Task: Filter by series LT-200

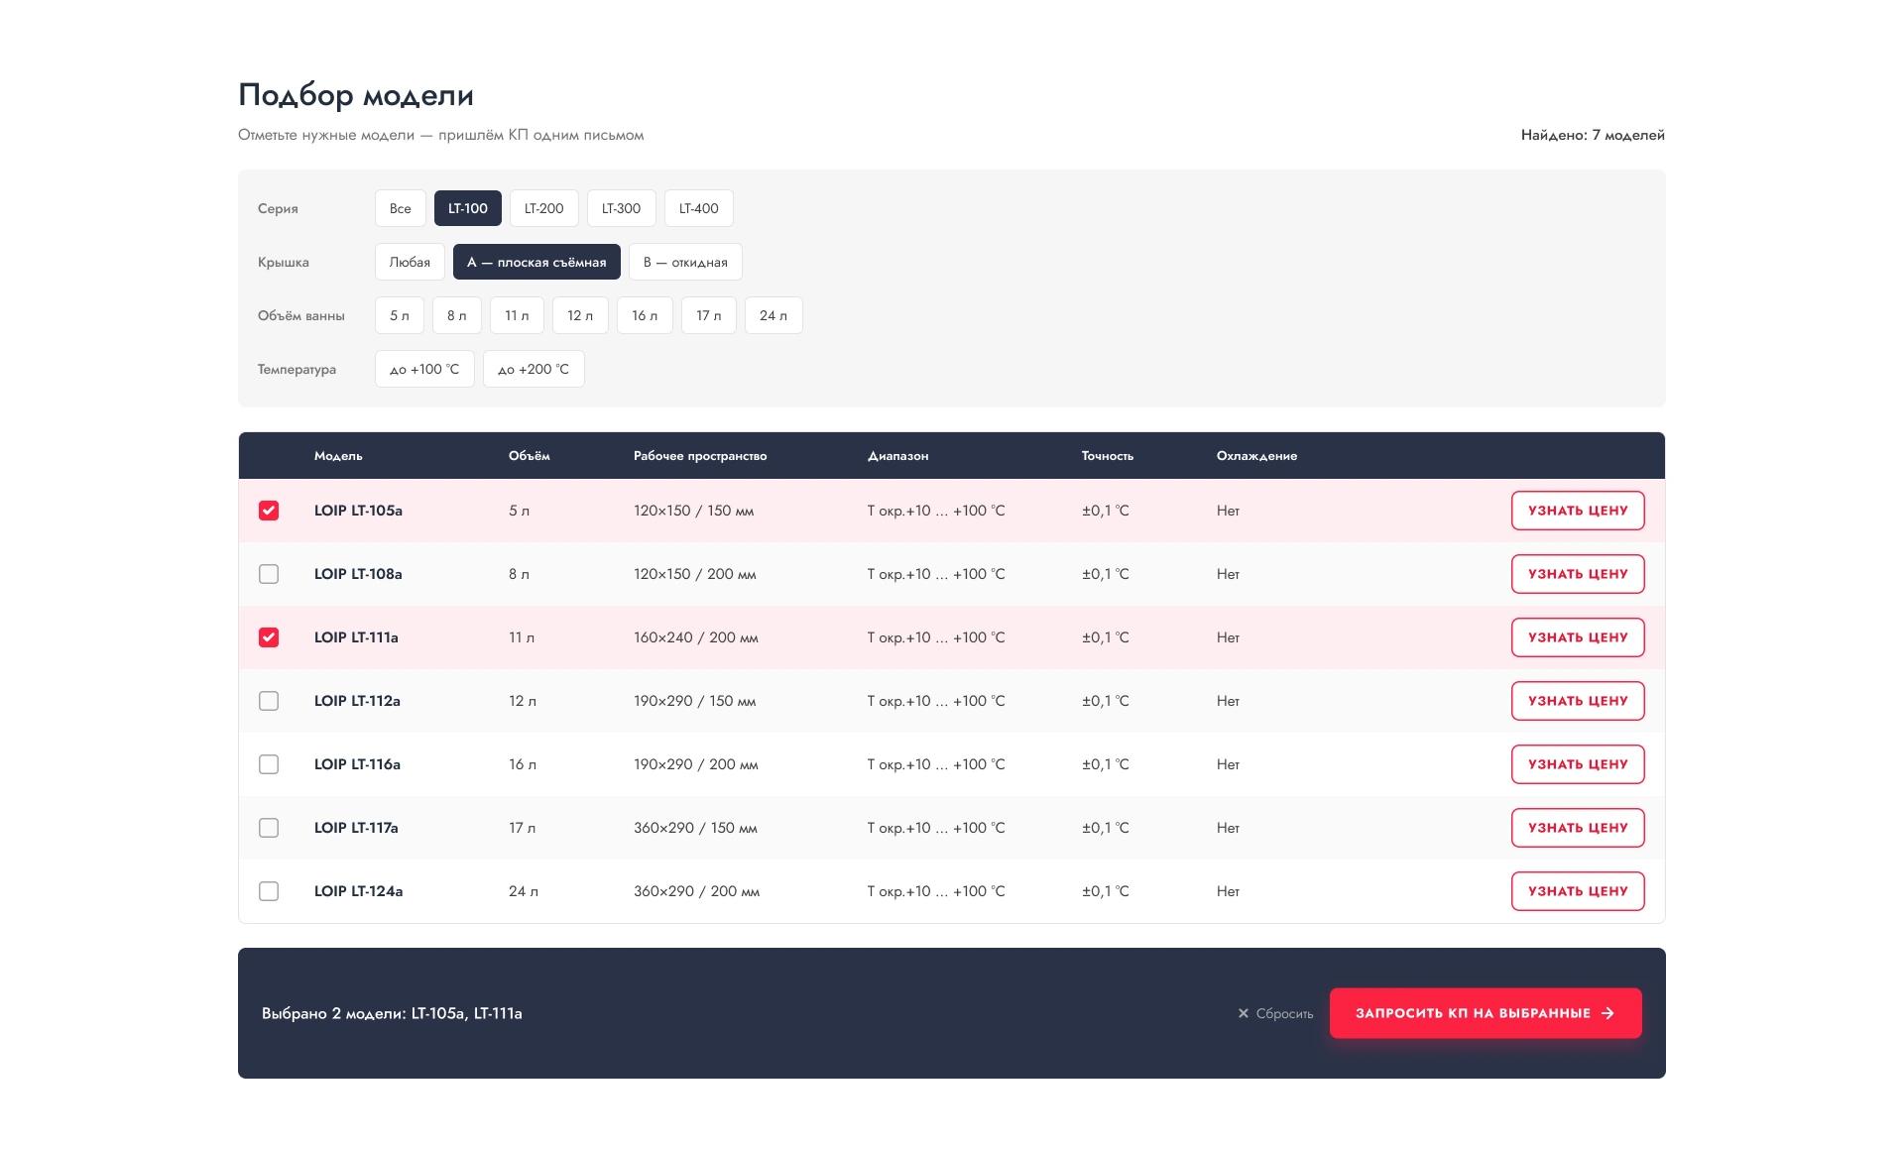Action: pyautogui.click(x=544, y=208)
